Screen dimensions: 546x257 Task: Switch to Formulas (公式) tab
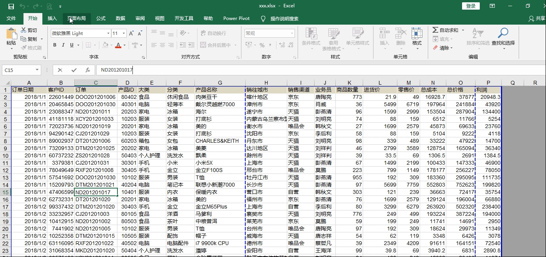[x=101, y=18]
